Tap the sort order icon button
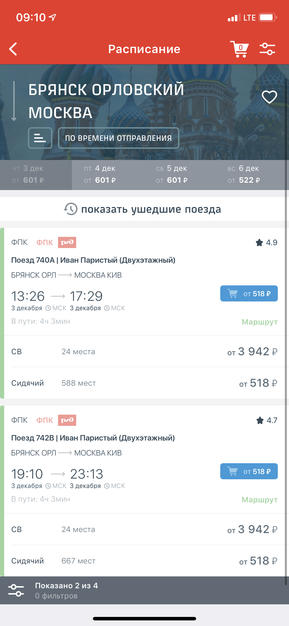The width and height of the screenshot is (289, 626). click(x=40, y=138)
